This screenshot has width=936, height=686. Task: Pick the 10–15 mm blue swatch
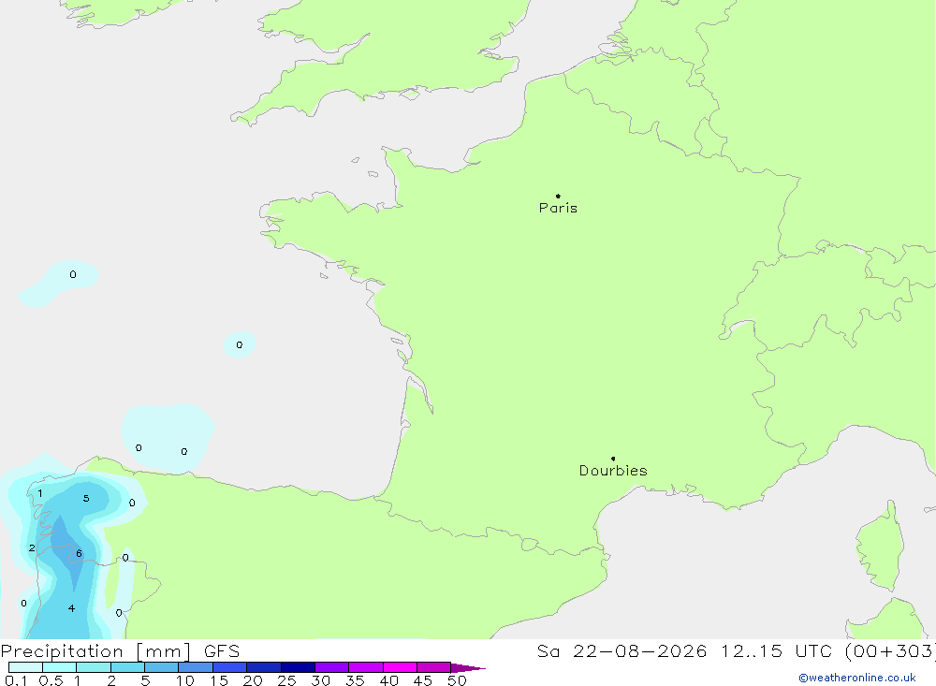[x=196, y=667]
